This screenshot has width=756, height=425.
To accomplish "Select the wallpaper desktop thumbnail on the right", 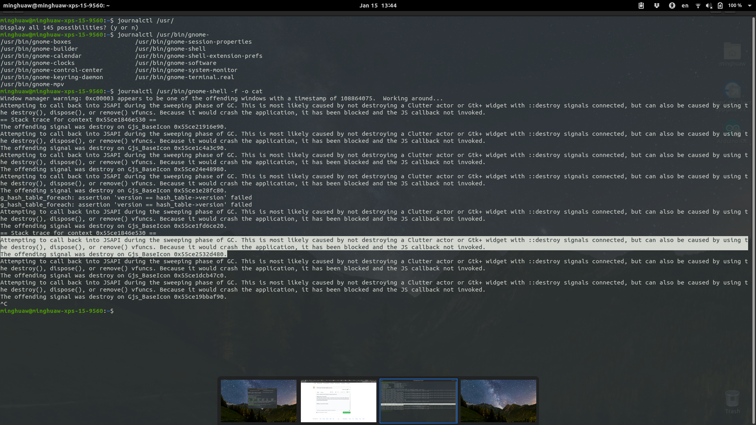I will point(498,401).
